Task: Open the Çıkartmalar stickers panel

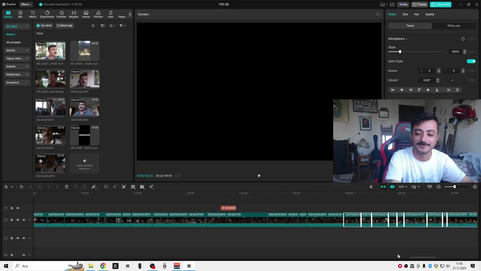Action: point(47,14)
